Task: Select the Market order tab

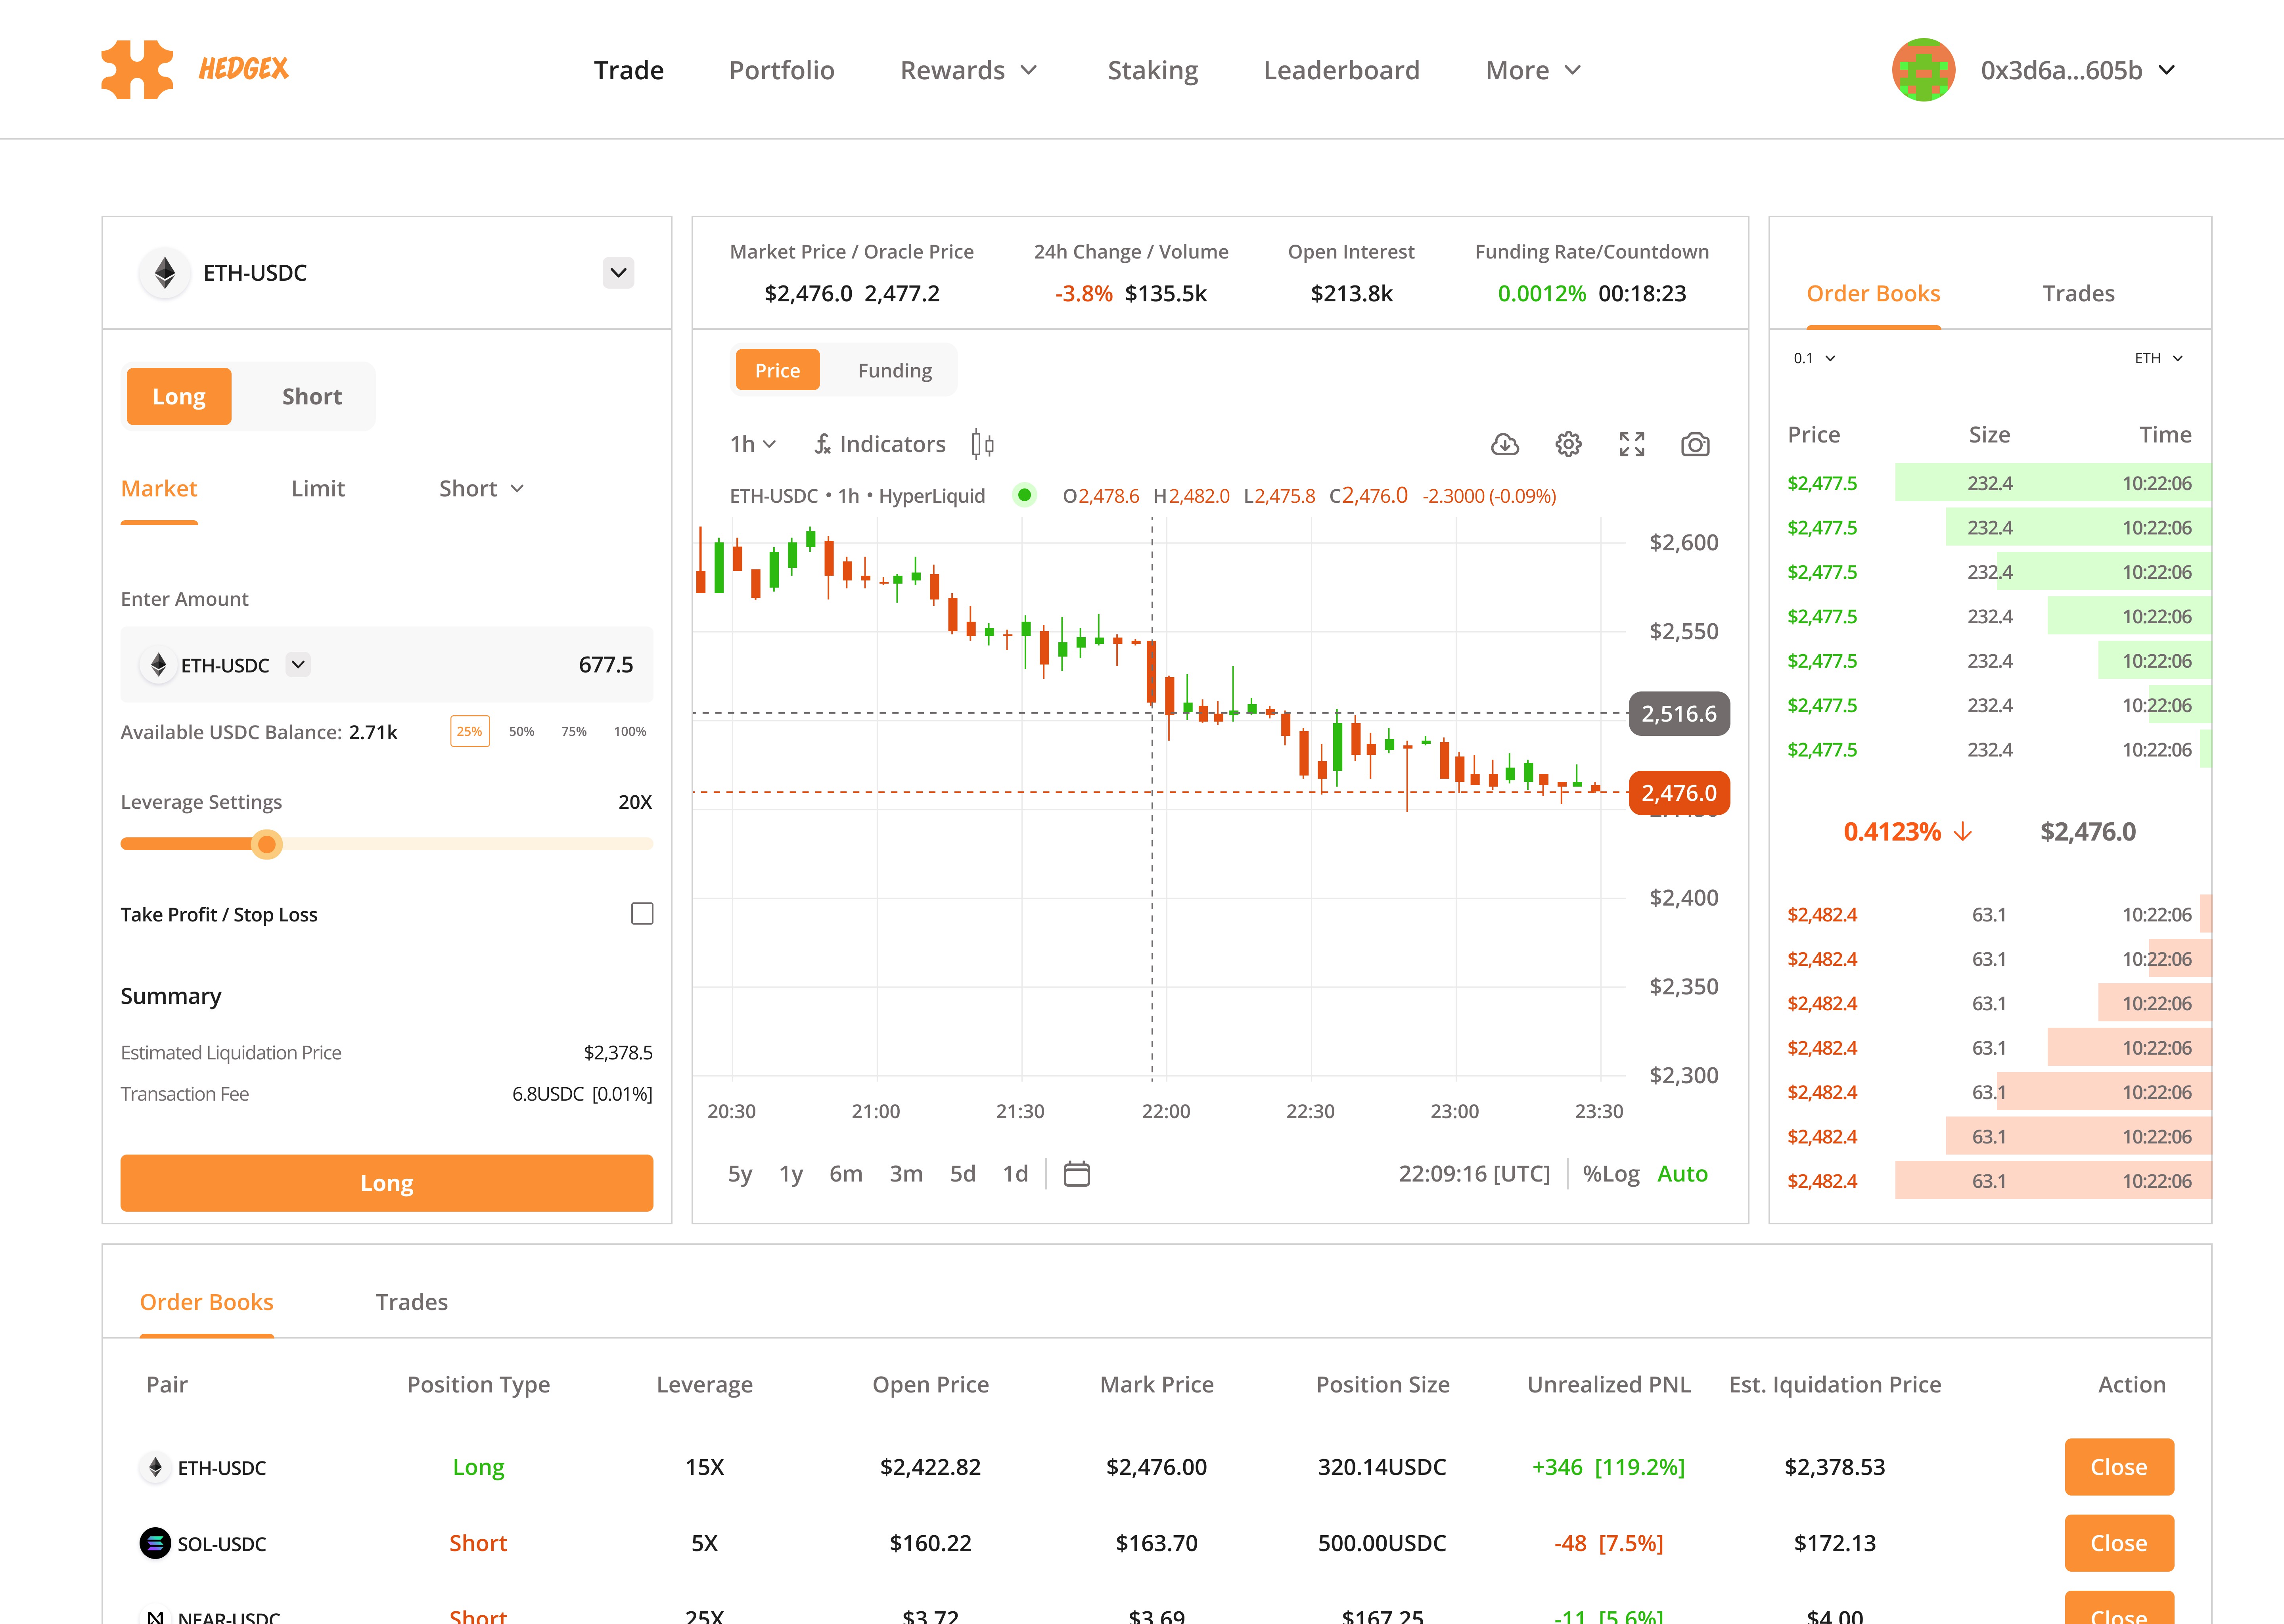Action: click(x=159, y=488)
